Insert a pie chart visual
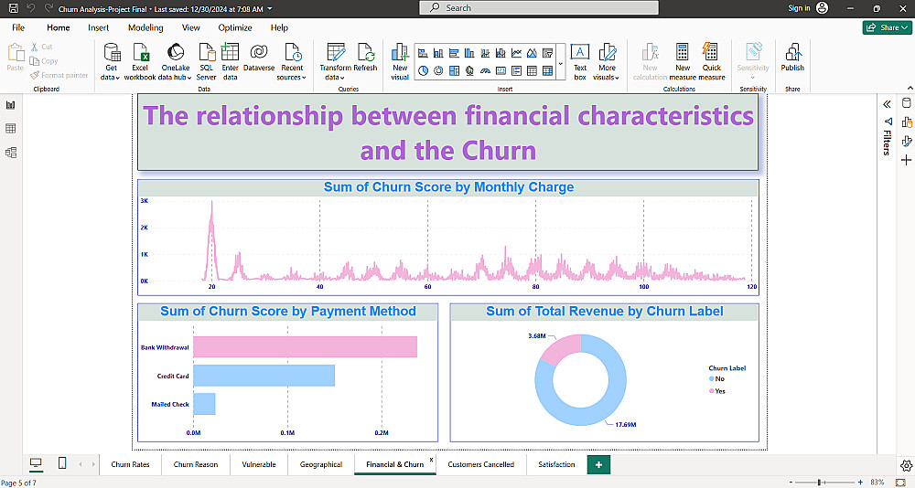 pos(423,70)
